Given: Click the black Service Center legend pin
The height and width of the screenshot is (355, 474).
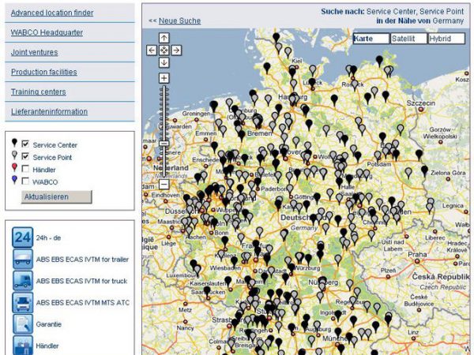Looking at the screenshot, I should [x=14, y=143].
